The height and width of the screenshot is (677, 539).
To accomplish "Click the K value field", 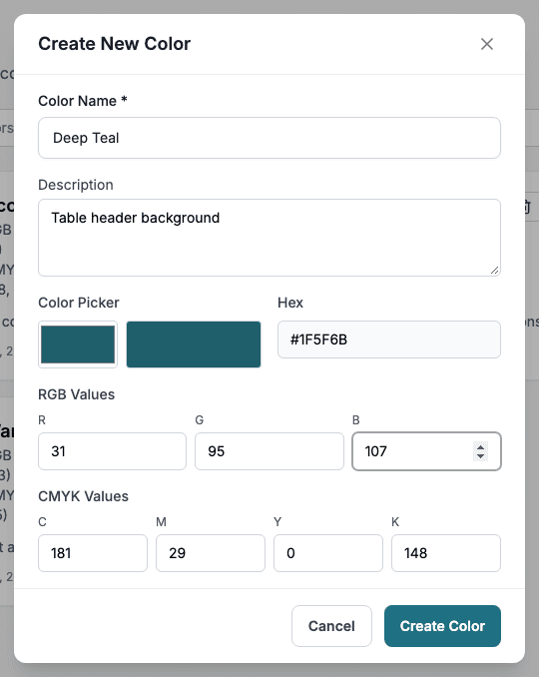I will (446, 553).
